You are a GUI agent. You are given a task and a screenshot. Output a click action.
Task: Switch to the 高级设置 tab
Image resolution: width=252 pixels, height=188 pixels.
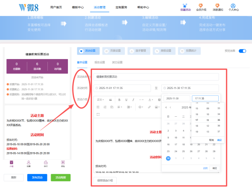tap(164, 51)
